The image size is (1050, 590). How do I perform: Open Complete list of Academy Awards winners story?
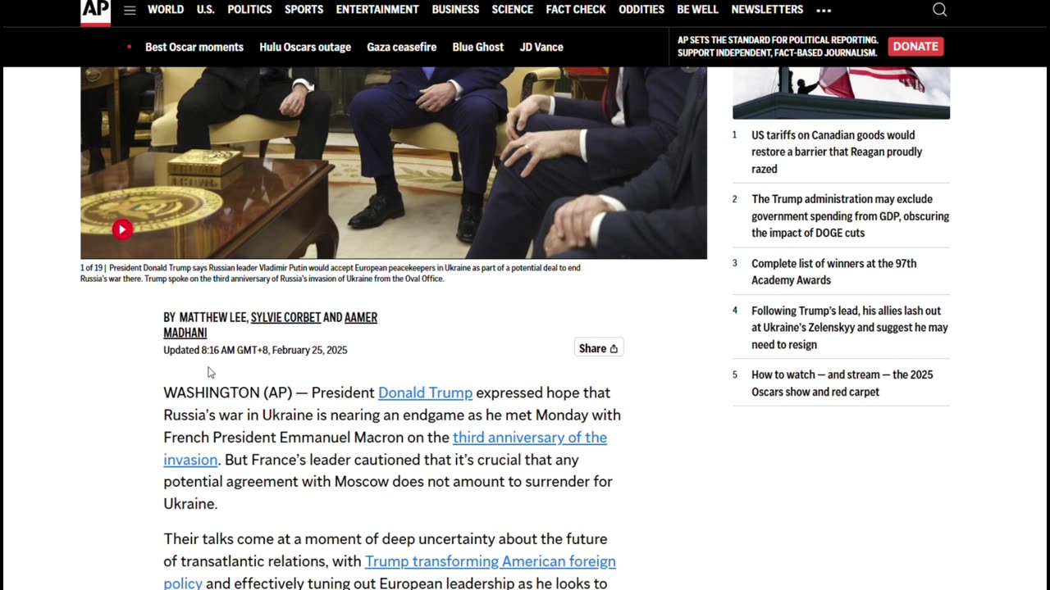point(834,271)
